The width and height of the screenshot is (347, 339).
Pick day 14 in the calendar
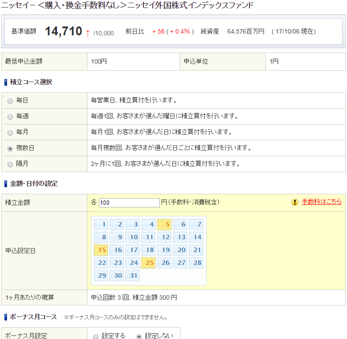point(196,237)
